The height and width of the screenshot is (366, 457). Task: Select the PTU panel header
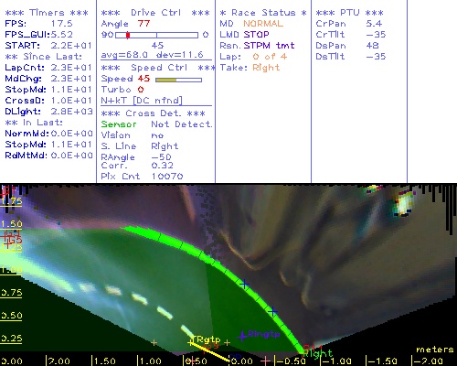pos(349,13)
